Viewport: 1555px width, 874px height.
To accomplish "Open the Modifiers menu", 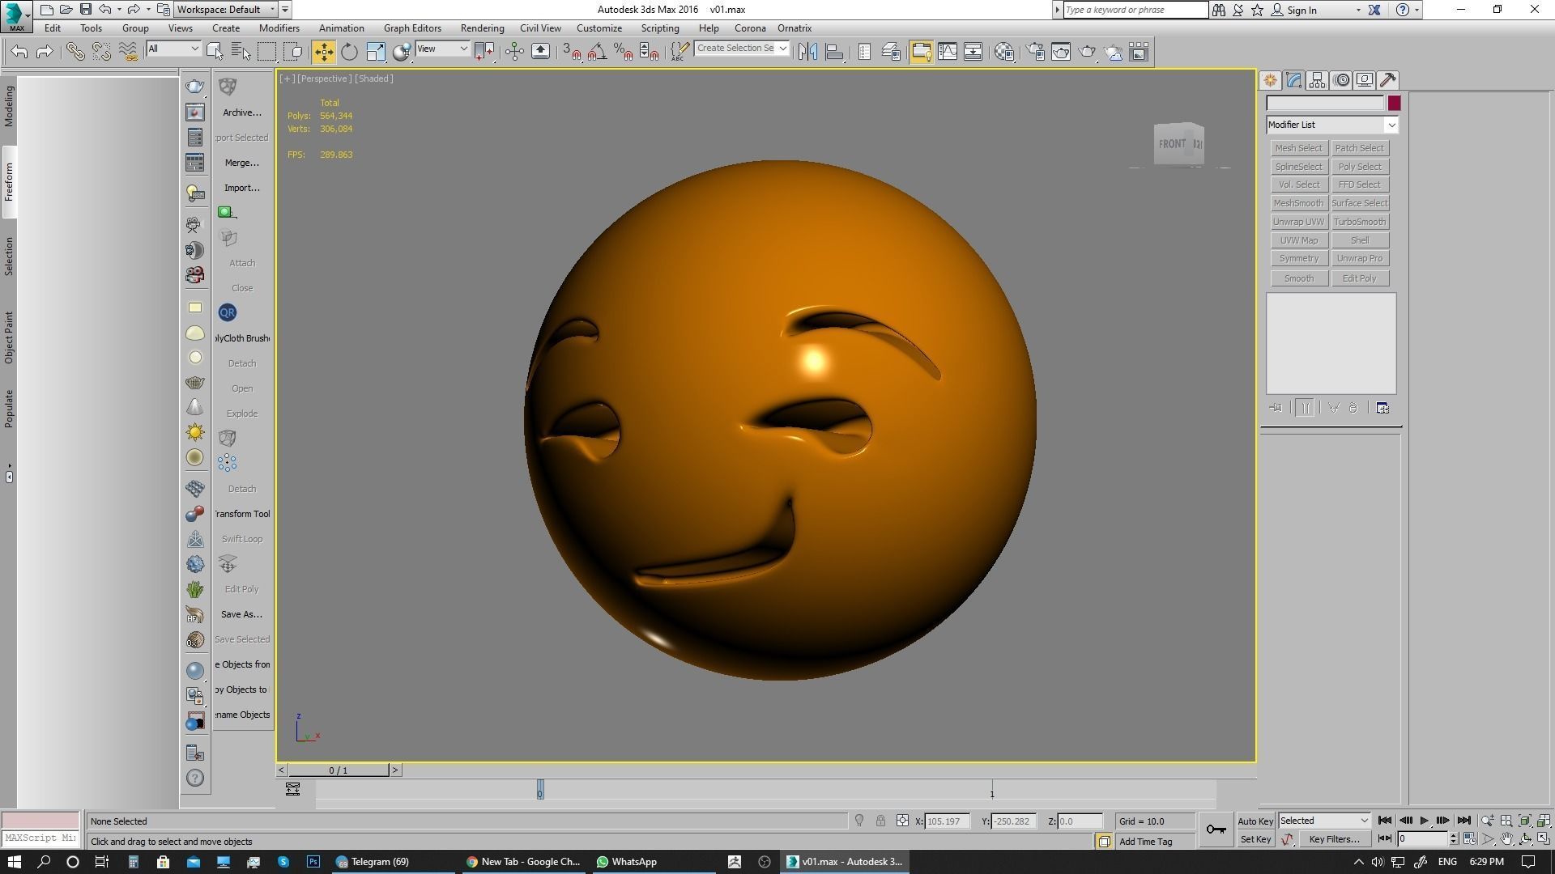I will pyautogui.click(x=279, y=28).
